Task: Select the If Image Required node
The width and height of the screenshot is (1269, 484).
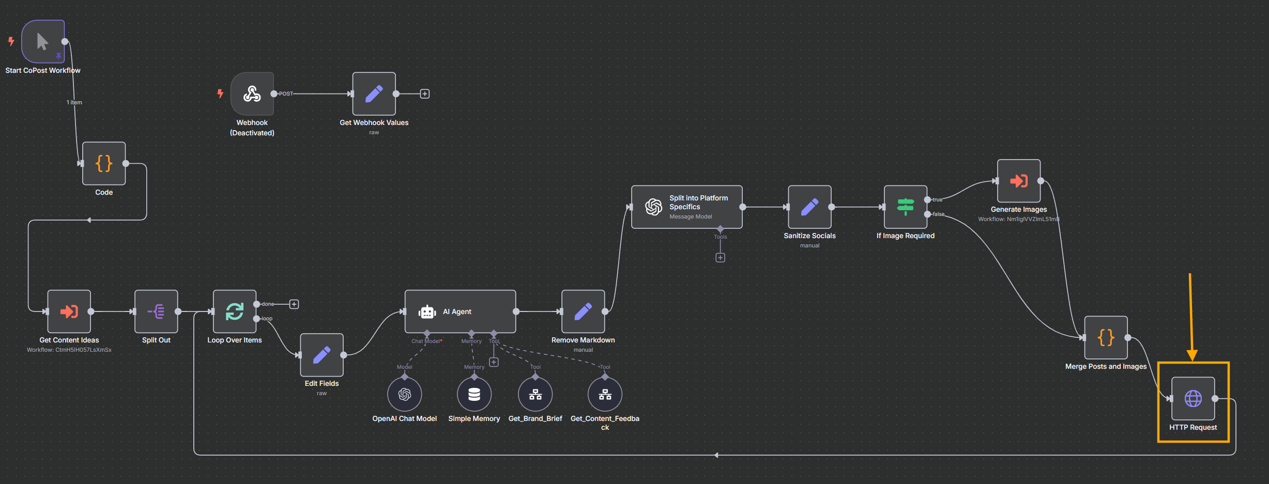Action: (906, 207)
